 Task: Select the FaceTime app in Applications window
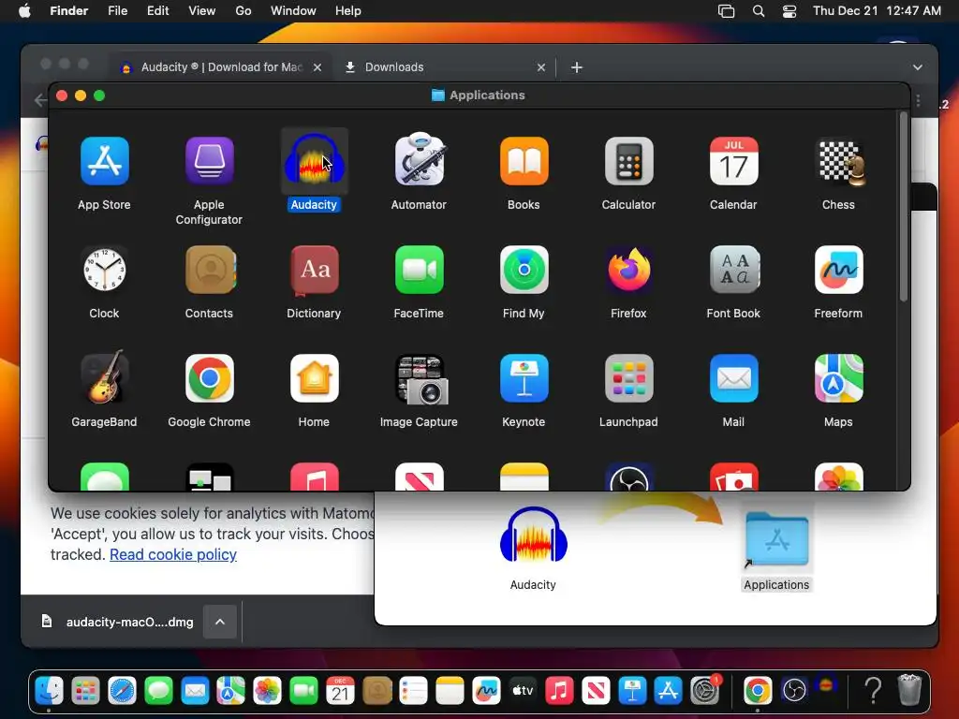coord(419,270)
